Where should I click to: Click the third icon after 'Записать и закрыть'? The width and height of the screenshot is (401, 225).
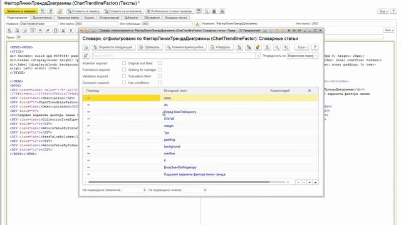(60, 11)
